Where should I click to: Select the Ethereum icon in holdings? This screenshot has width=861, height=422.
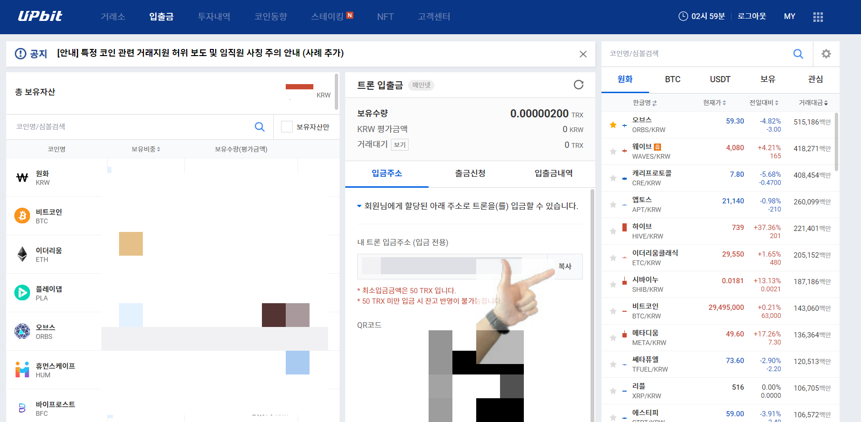tap(22, 254)
